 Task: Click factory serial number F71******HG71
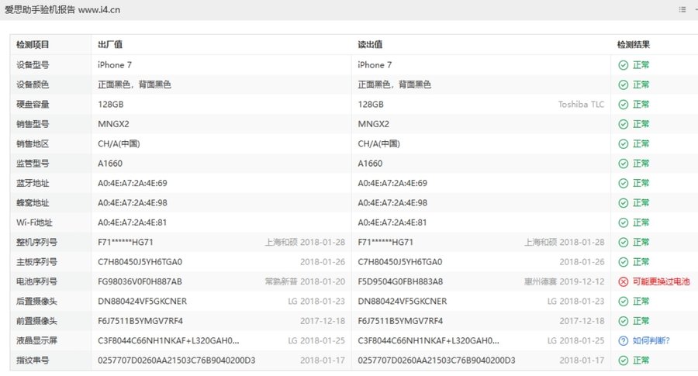pos(125,243)
